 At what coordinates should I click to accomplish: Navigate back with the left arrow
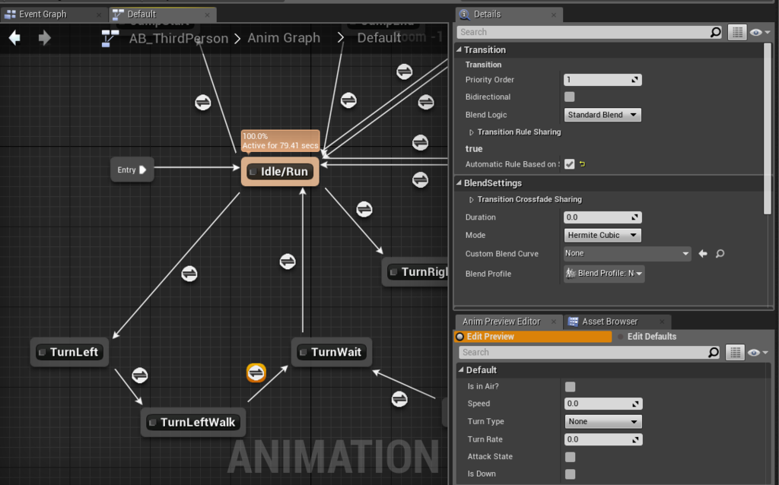click(x=14, y=38)
